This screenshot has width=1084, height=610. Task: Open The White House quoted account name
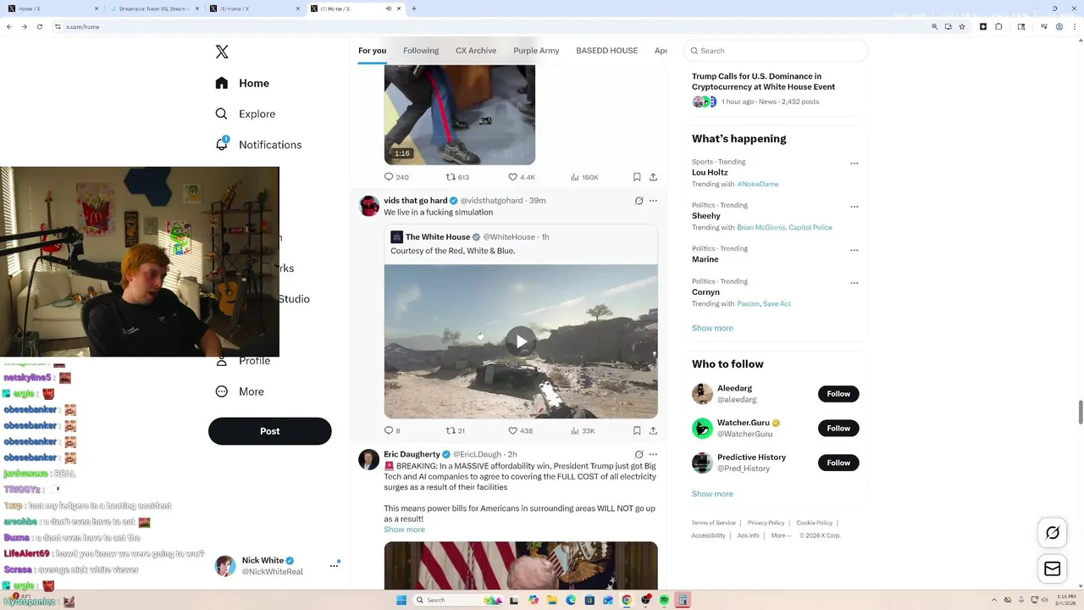coord(437,237)
